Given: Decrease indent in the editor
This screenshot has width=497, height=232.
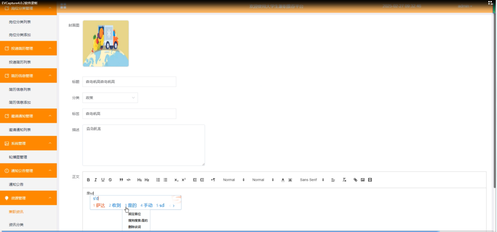Looking at the screenshot, I should tap(195, 180).
